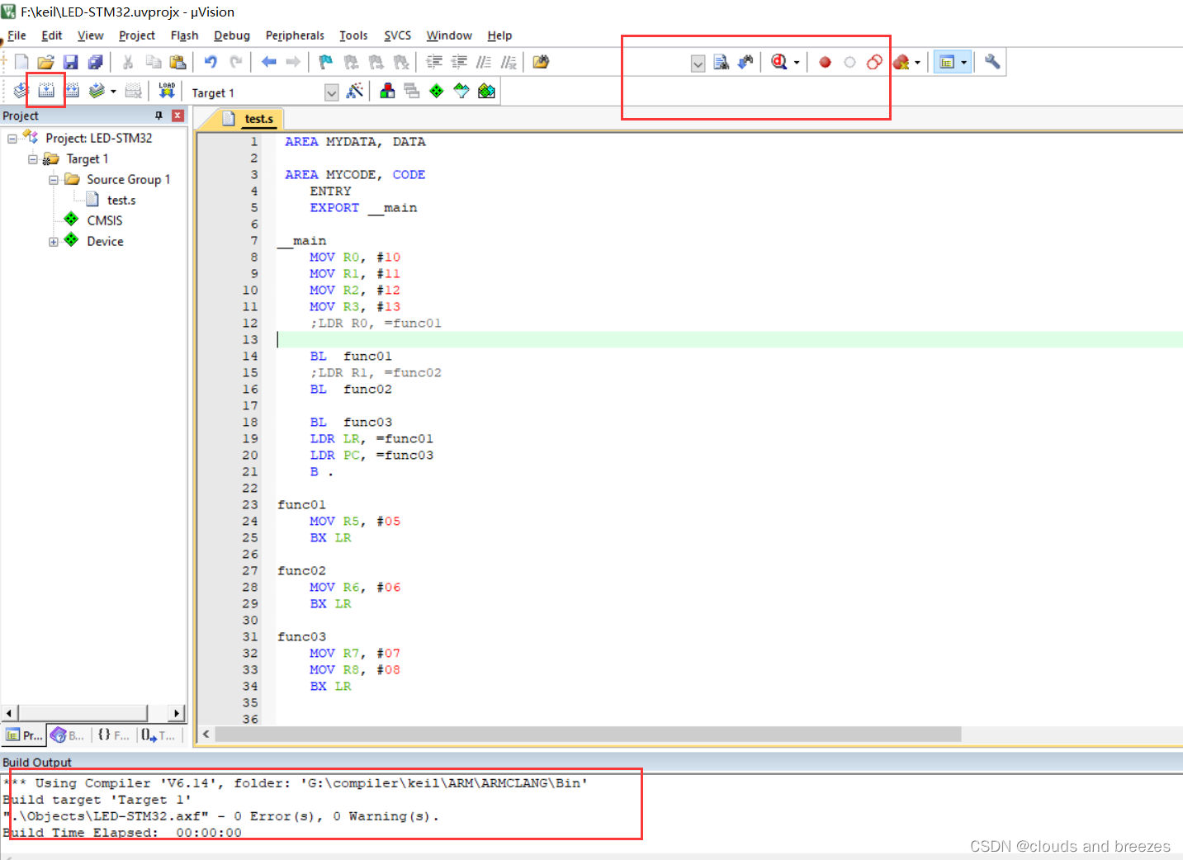Comment the selection with the // icon
This screenshot has height=860, width=1183.
[484, 62]
